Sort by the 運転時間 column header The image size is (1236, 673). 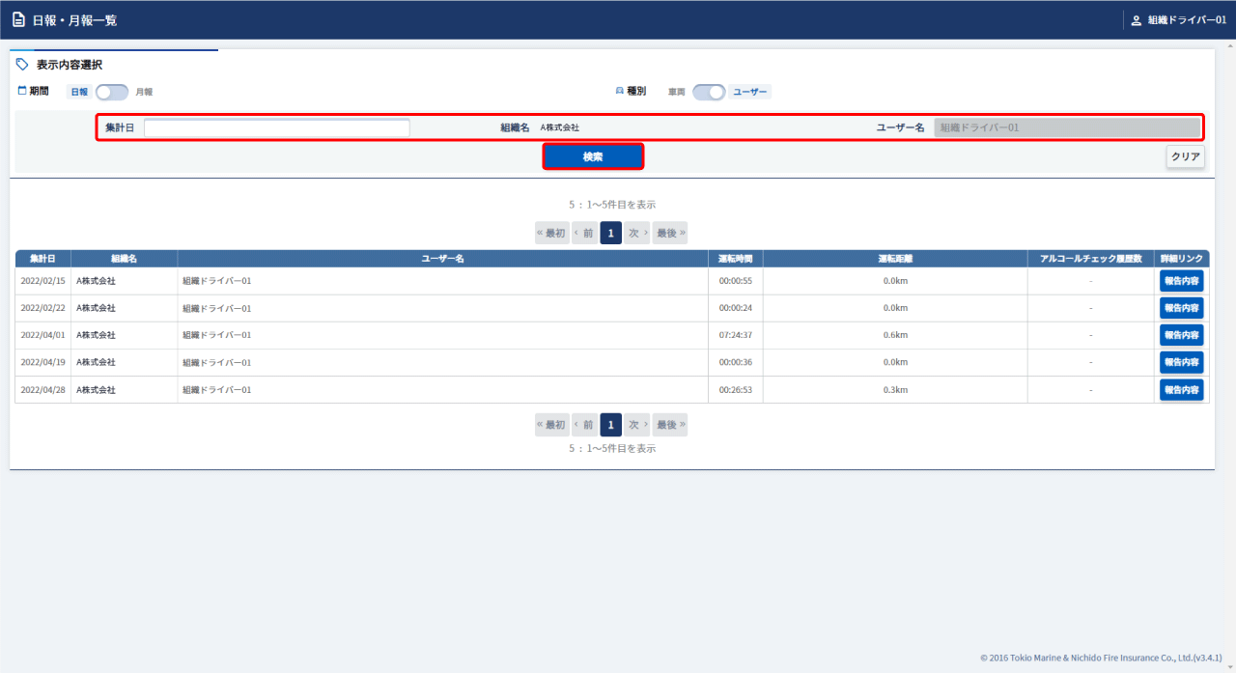tap(735, 259)
